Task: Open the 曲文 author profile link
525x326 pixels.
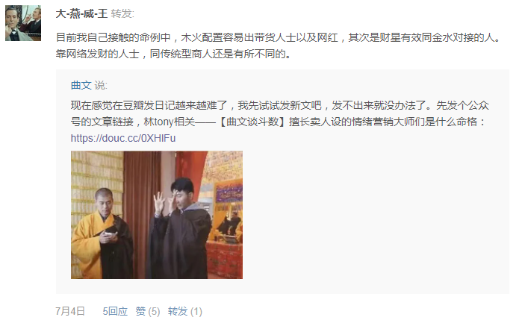Action: point(81,85)
